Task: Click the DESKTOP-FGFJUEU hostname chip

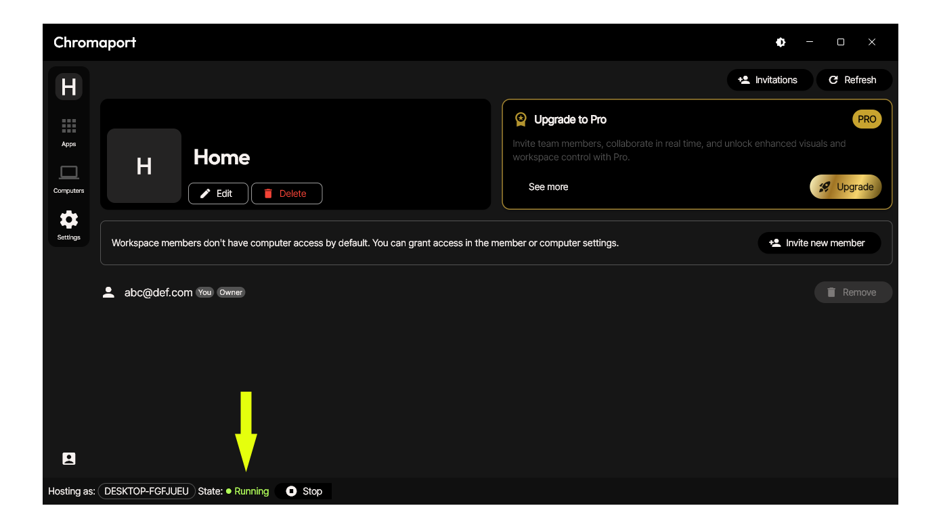Action: pos(146,491)
